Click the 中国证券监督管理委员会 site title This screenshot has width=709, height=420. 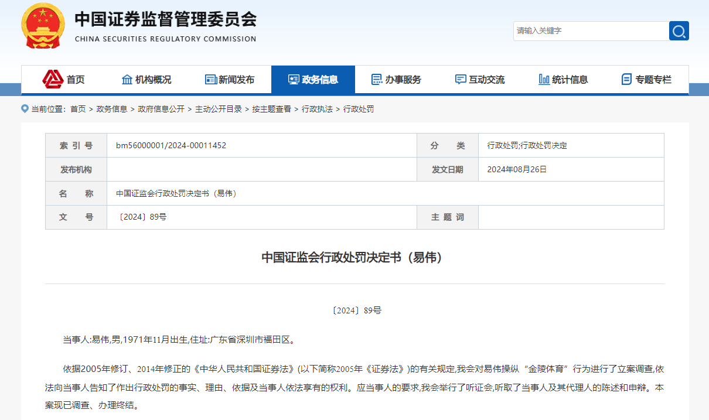pyautogui.click(x=165, y=20)
